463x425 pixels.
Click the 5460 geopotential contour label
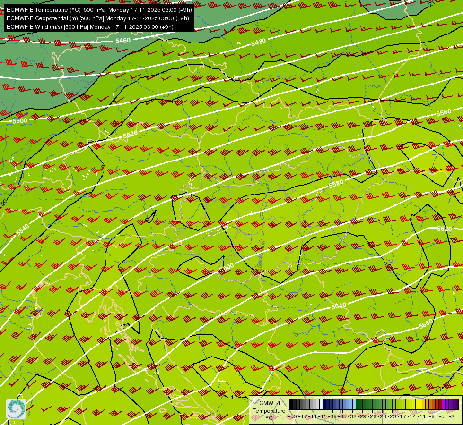[x=123, y=41]
